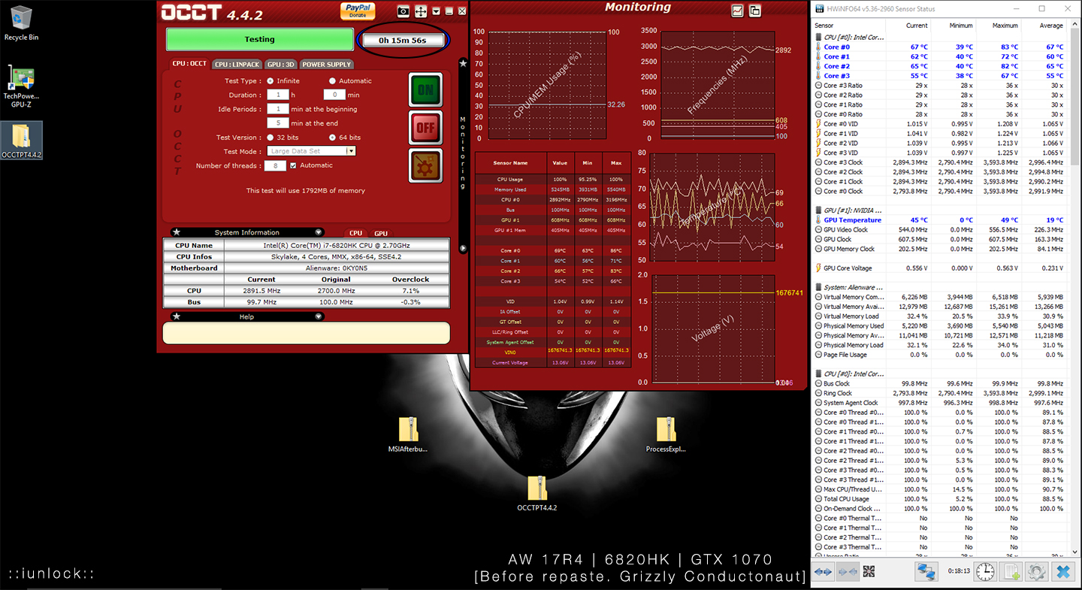Viewport: 1082px width, 590px height.
Task: Click the PayPal Donate button
Action: coord(358,11)
